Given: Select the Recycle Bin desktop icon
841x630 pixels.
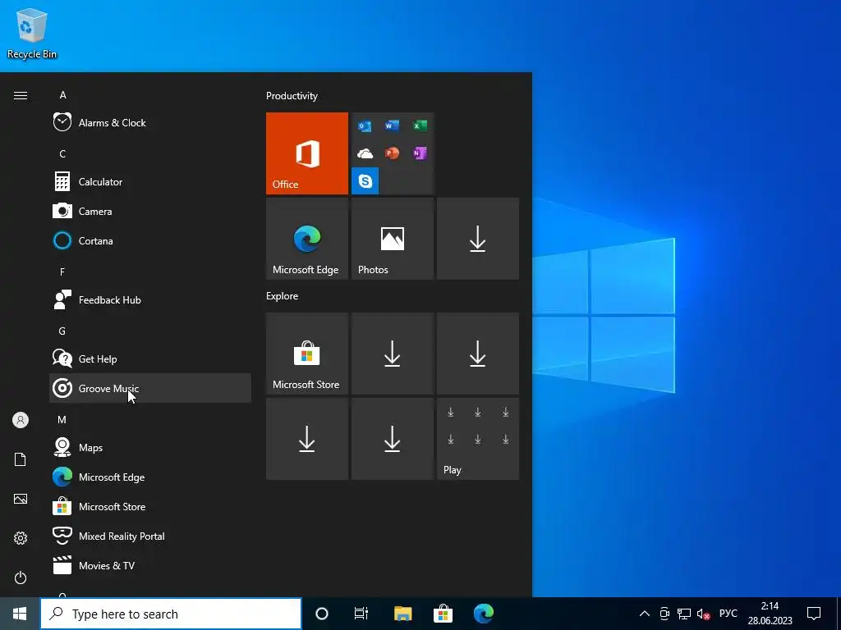Looking at the screenshot, I should pos(32,33).
